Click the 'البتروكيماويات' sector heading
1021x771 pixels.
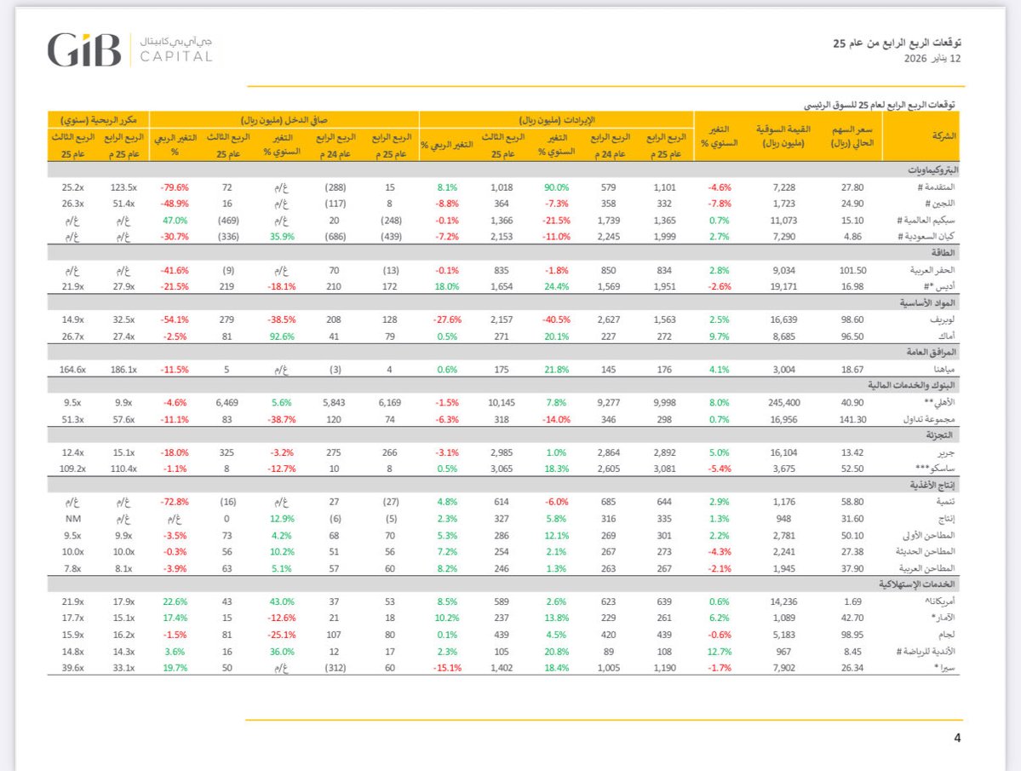coord(933,170)
